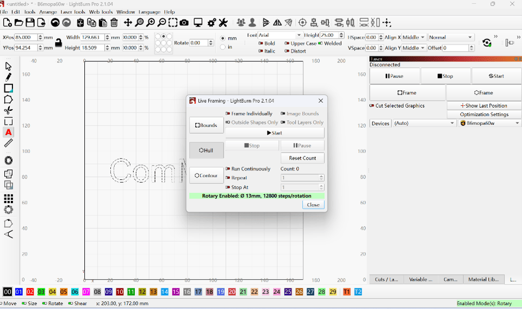The width and height of the screenshot is (522, 309).
Task: Select the Edit Nodes pointer tool
Action: [x=8, y=66]
